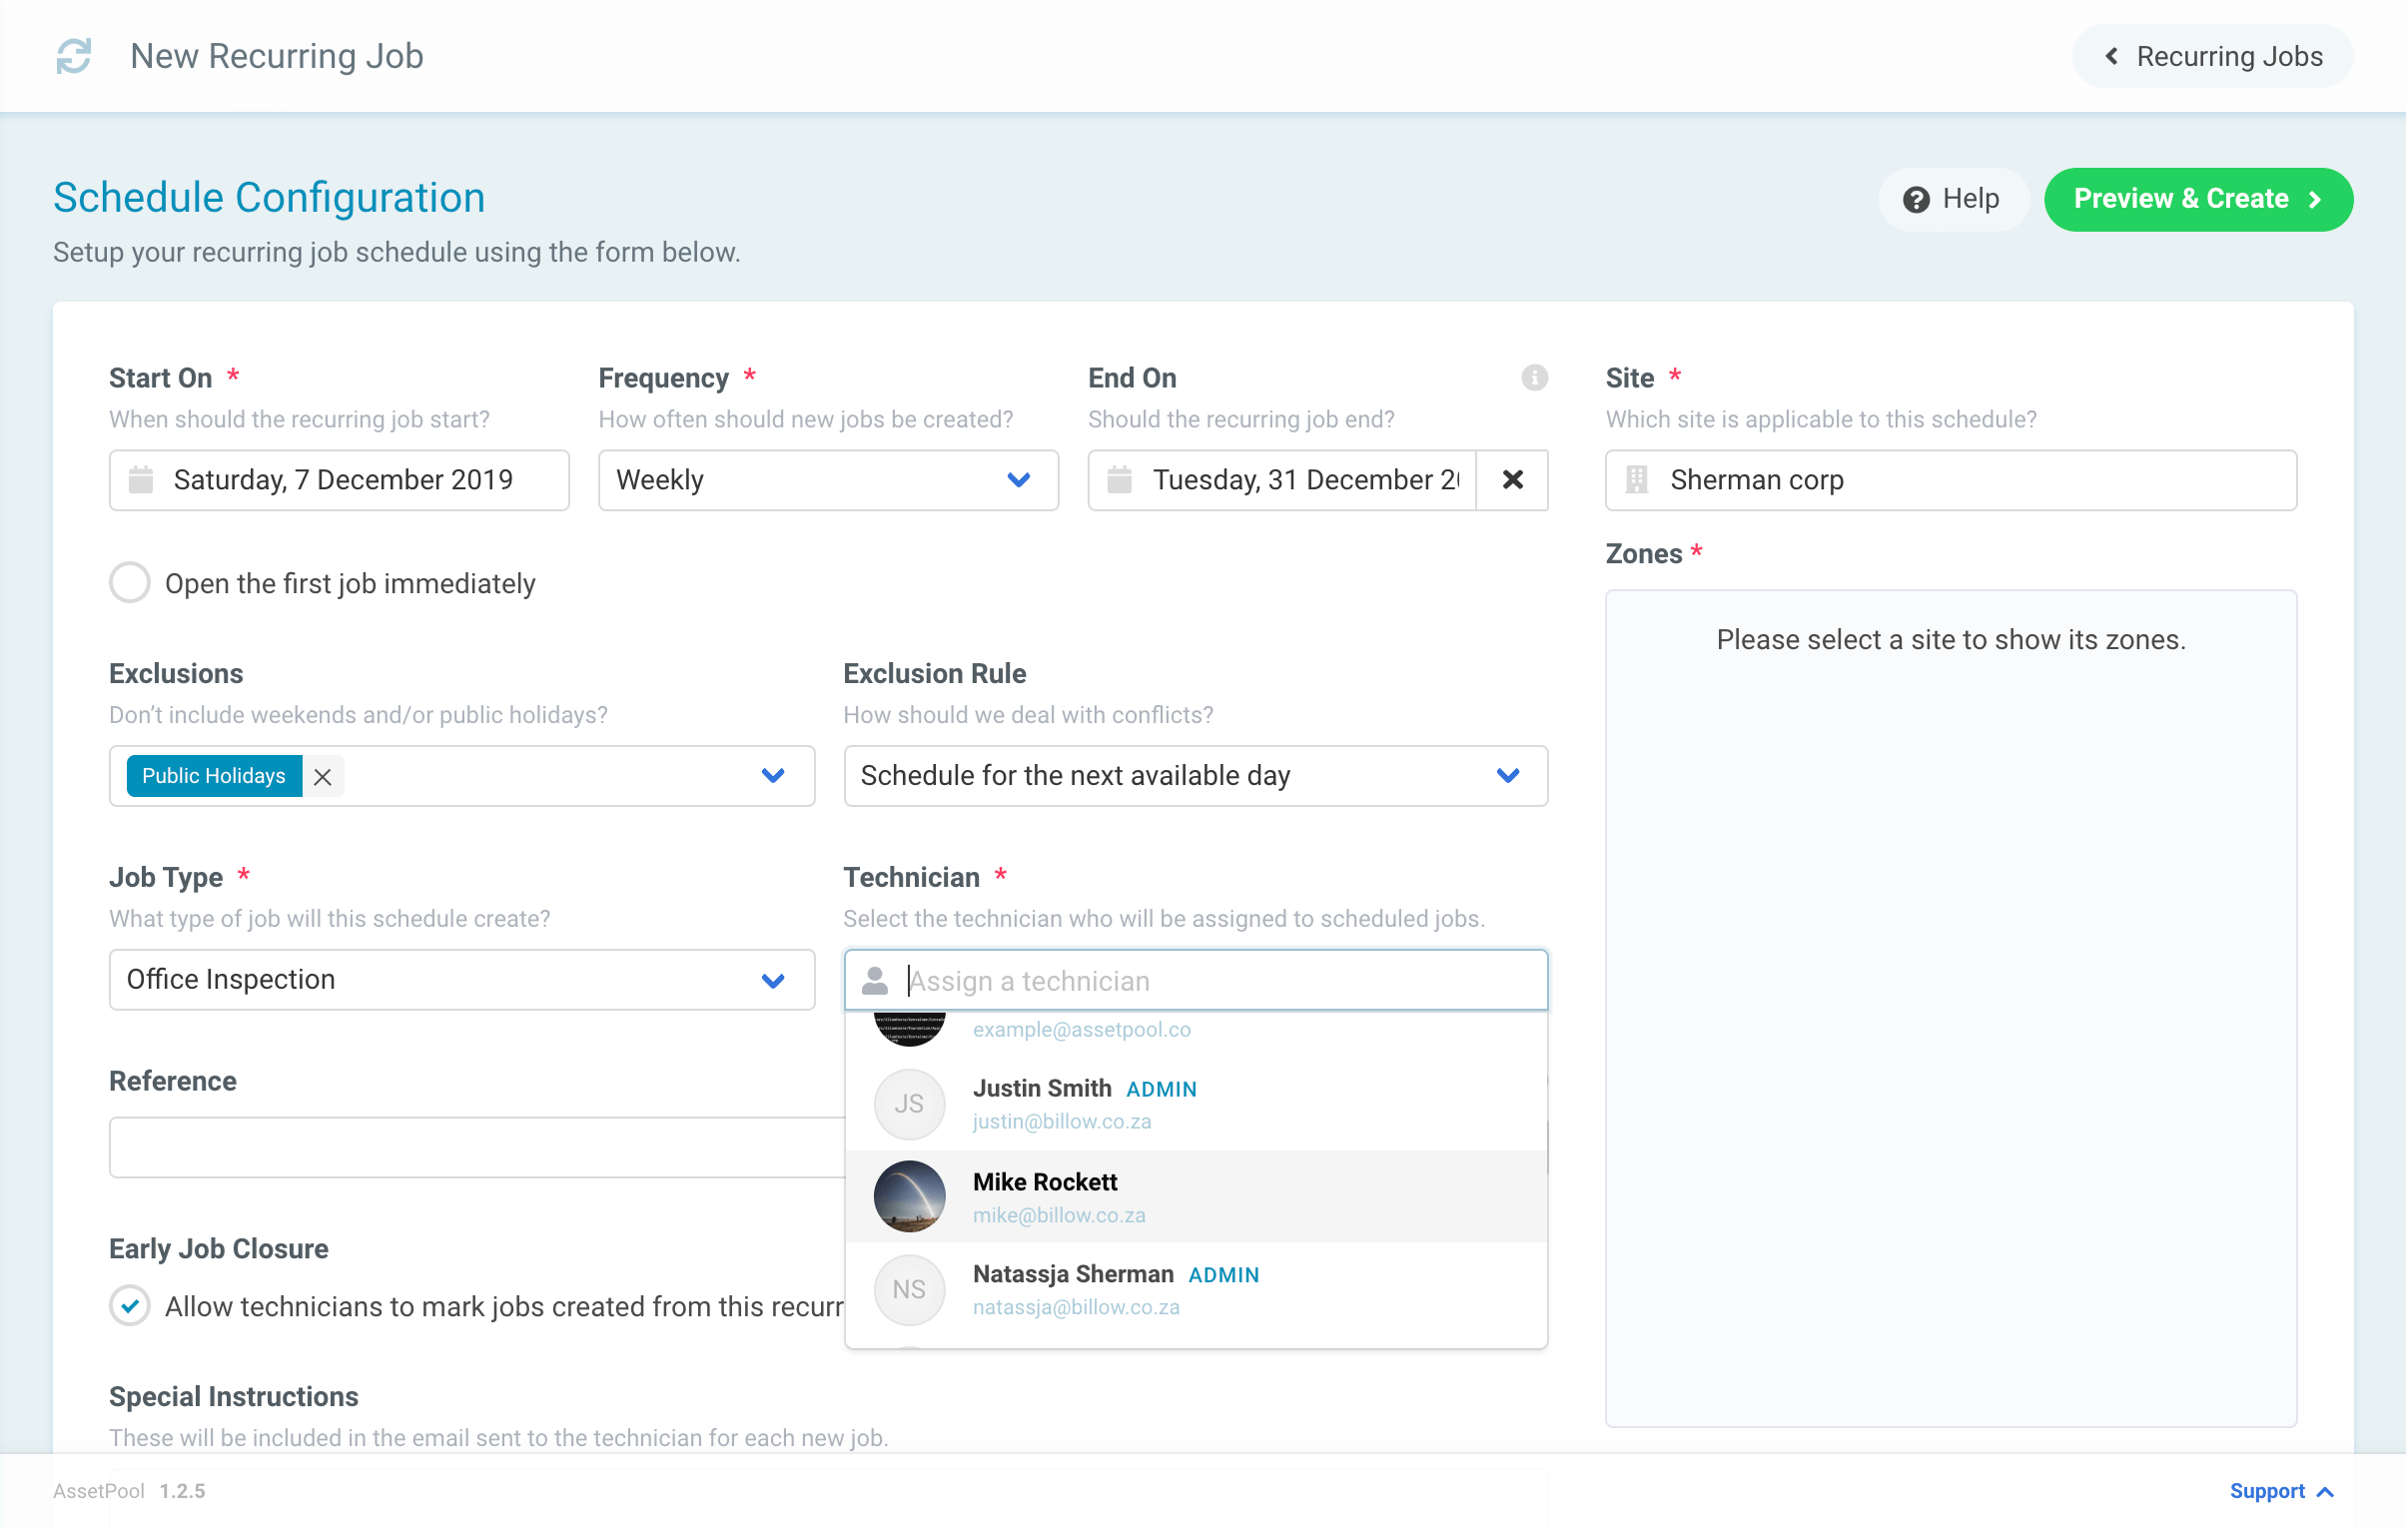Viewport: 2406px width, 1528px height.
Task: Click calendar icon in End On field
Action: coord(1119,479)
